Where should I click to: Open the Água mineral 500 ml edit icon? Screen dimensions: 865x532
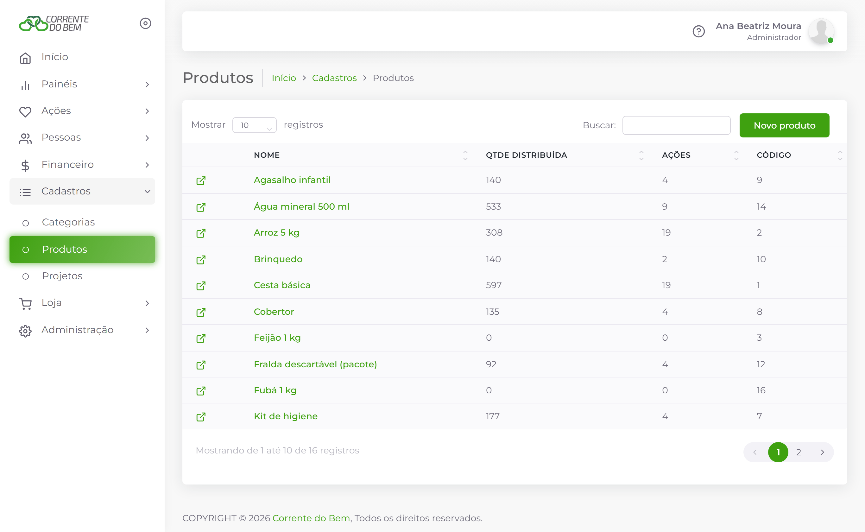click(201, 207)
